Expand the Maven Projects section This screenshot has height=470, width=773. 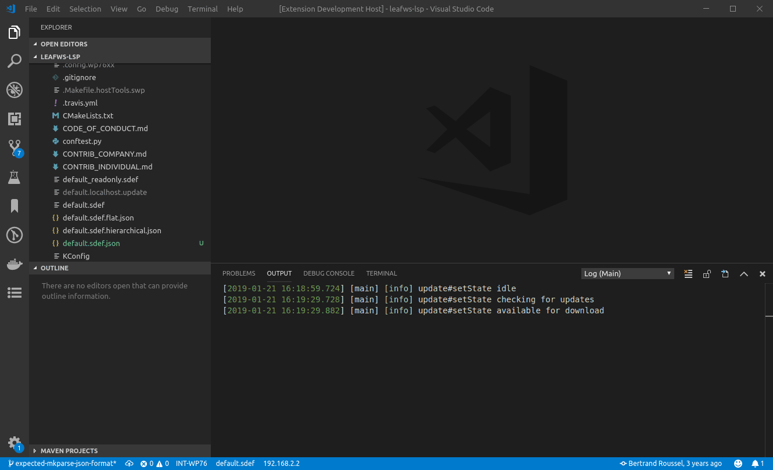click(x=120, y=451)
